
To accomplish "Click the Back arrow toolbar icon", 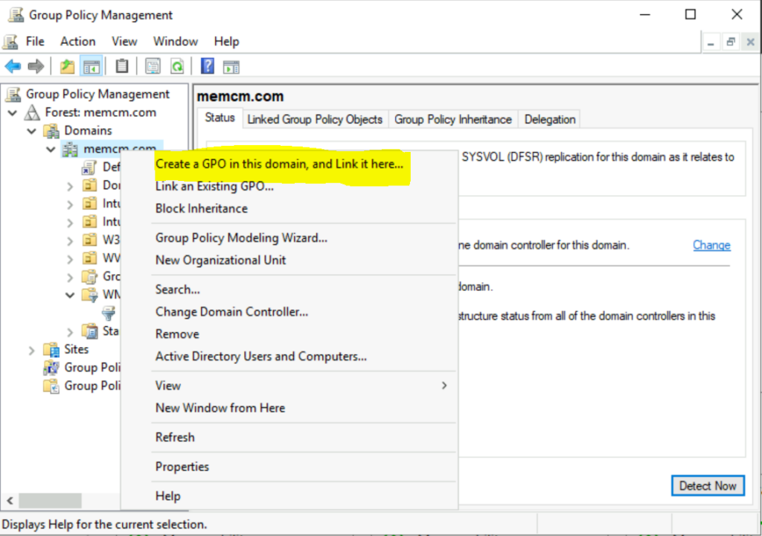I will 13,66.
